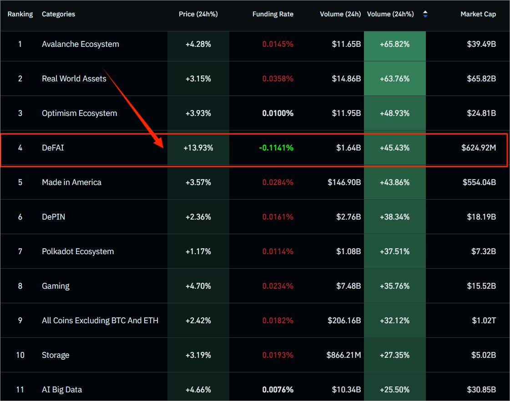
Task: Select Real World Assets cap $65.82B
Action: 481,79
